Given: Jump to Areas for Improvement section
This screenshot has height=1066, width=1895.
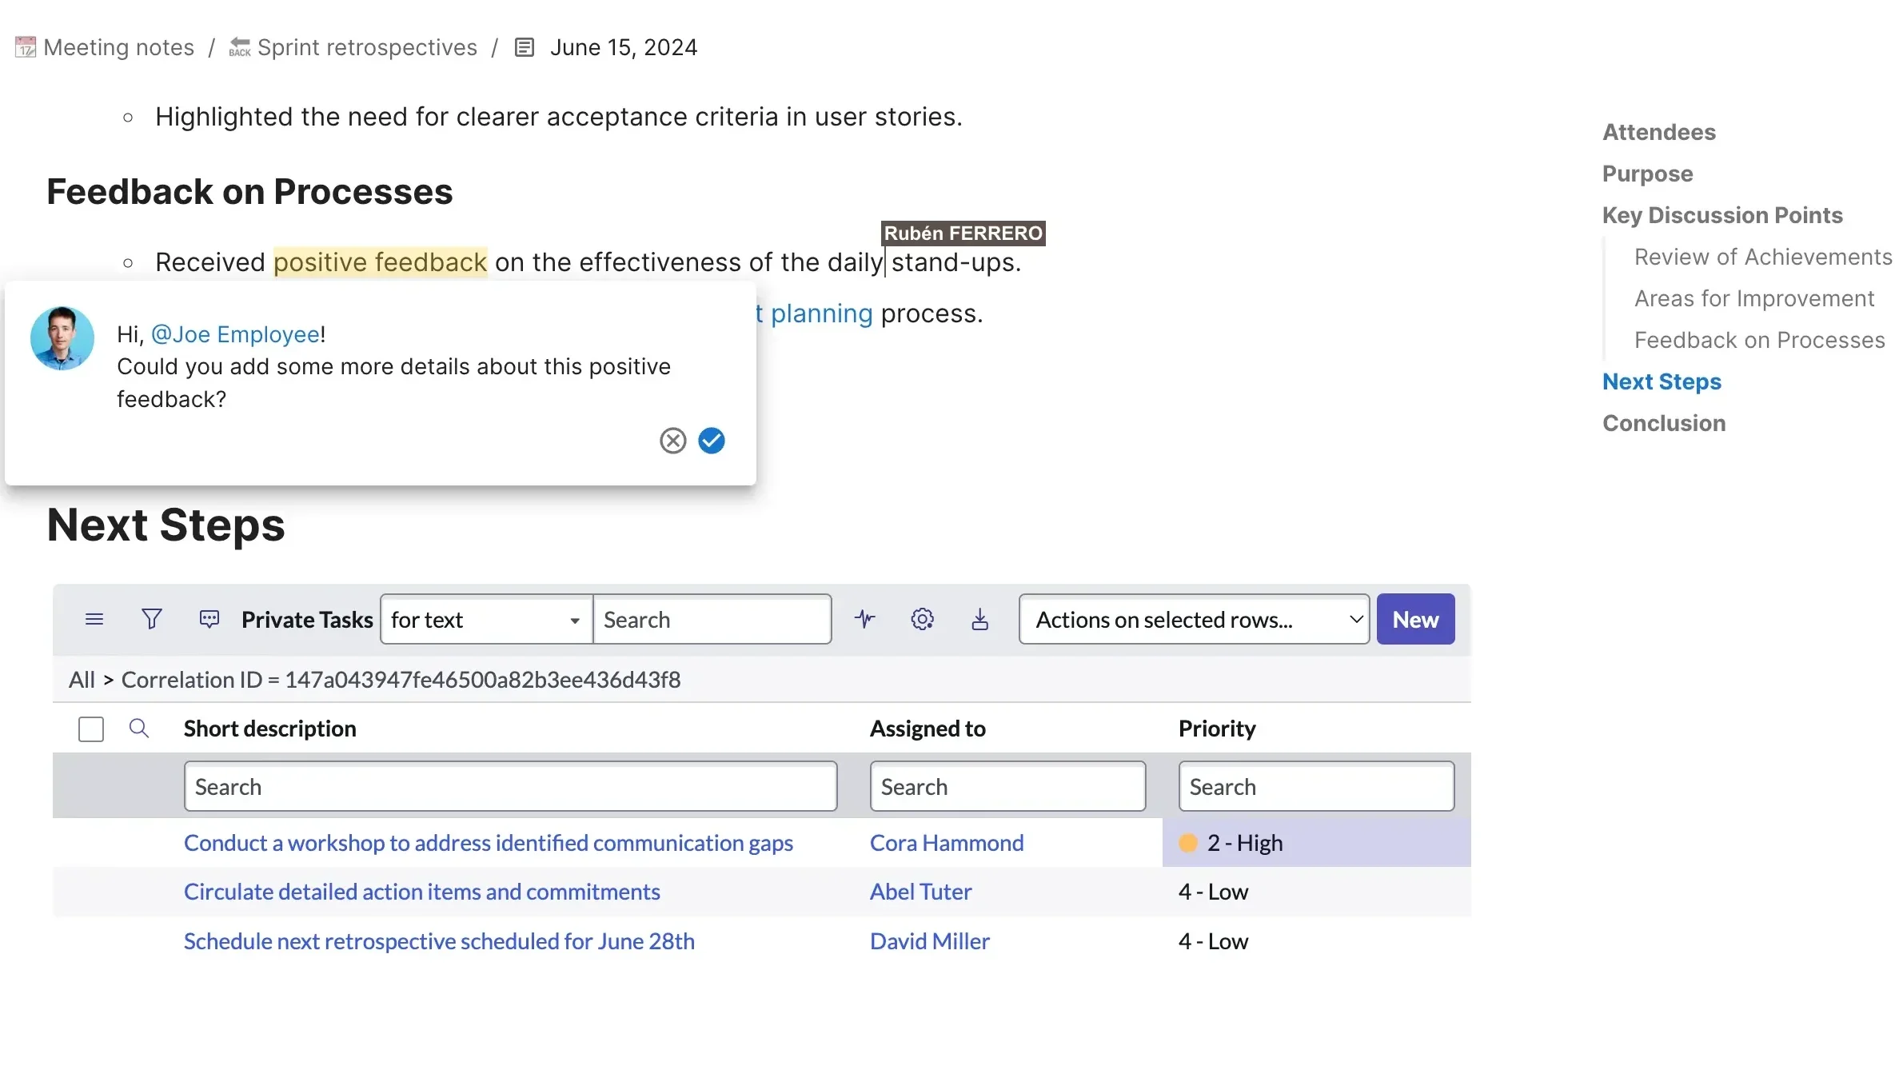Looking at the screenshot, I should [1753, 298].
